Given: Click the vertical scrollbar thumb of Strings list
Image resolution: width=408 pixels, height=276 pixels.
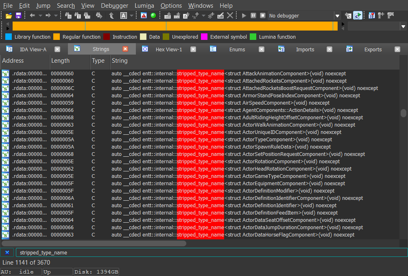Looking at the screenshot, I should coord(403,113).
